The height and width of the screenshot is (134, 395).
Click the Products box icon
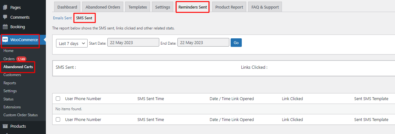click(x=5, y=126)
